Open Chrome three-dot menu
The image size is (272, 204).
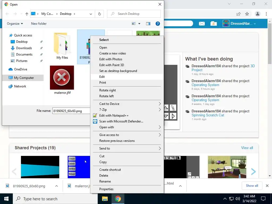tap(266, 14)
